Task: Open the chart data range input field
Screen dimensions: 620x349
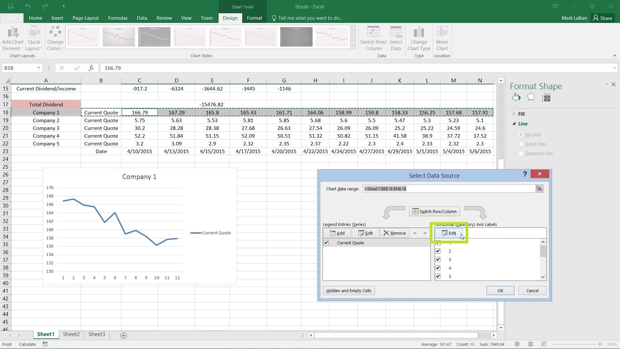Action: (x=448, y=189)
